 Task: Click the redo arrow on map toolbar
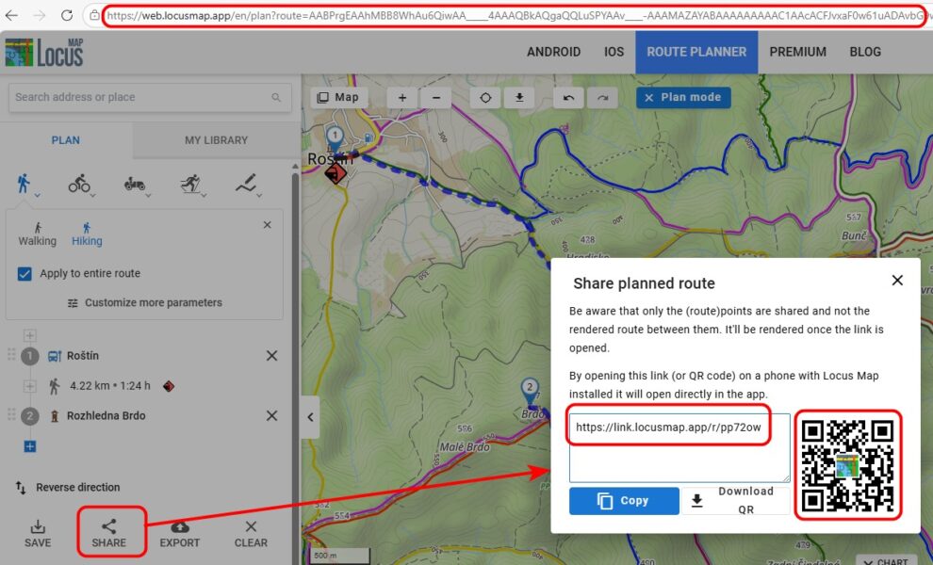602,98
